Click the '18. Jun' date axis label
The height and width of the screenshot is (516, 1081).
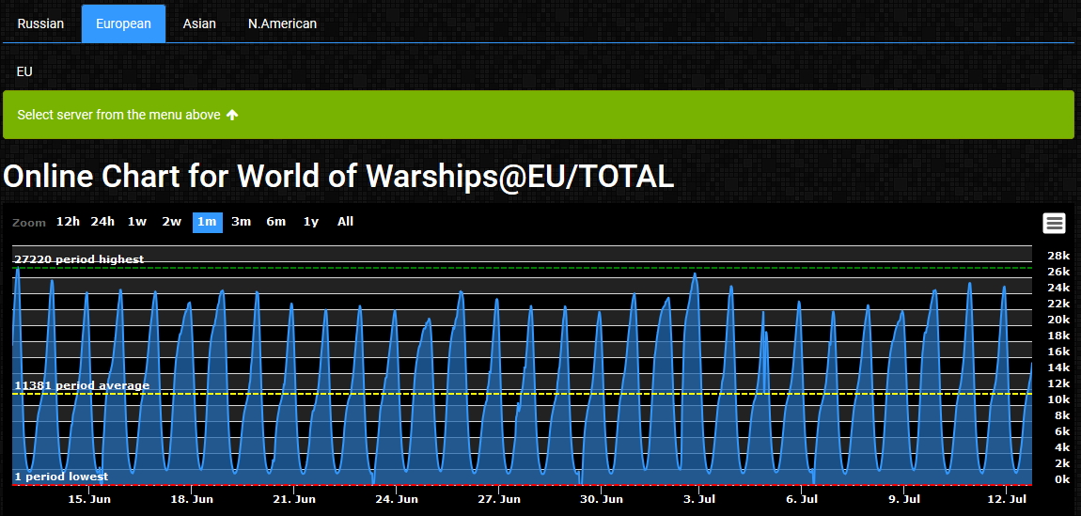pos(192,499)
